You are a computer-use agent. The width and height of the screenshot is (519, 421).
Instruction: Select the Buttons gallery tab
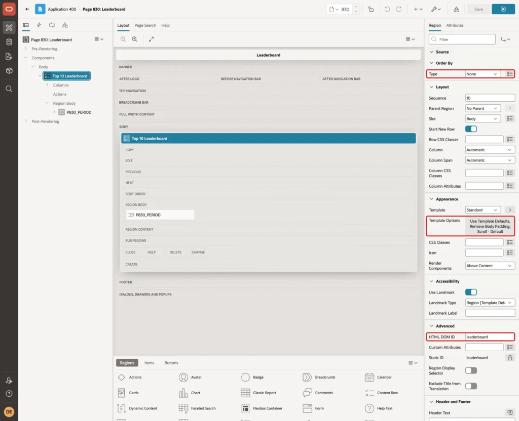[171, 363]
